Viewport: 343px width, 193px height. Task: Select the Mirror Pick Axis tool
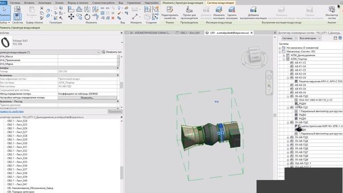(87, 9)
